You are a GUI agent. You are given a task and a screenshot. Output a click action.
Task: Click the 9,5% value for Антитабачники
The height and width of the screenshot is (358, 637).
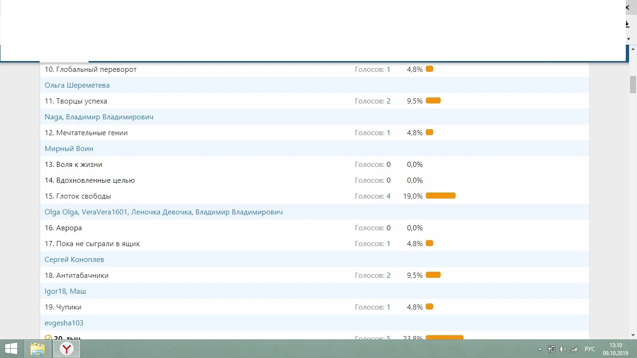coord(415,275)
